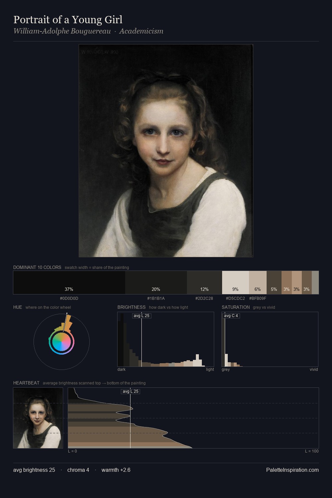This screenshot has width=332, height=498.
Task: Click the artist name William-Adolphe Bouguereau
Action: [x=62, y=31]
